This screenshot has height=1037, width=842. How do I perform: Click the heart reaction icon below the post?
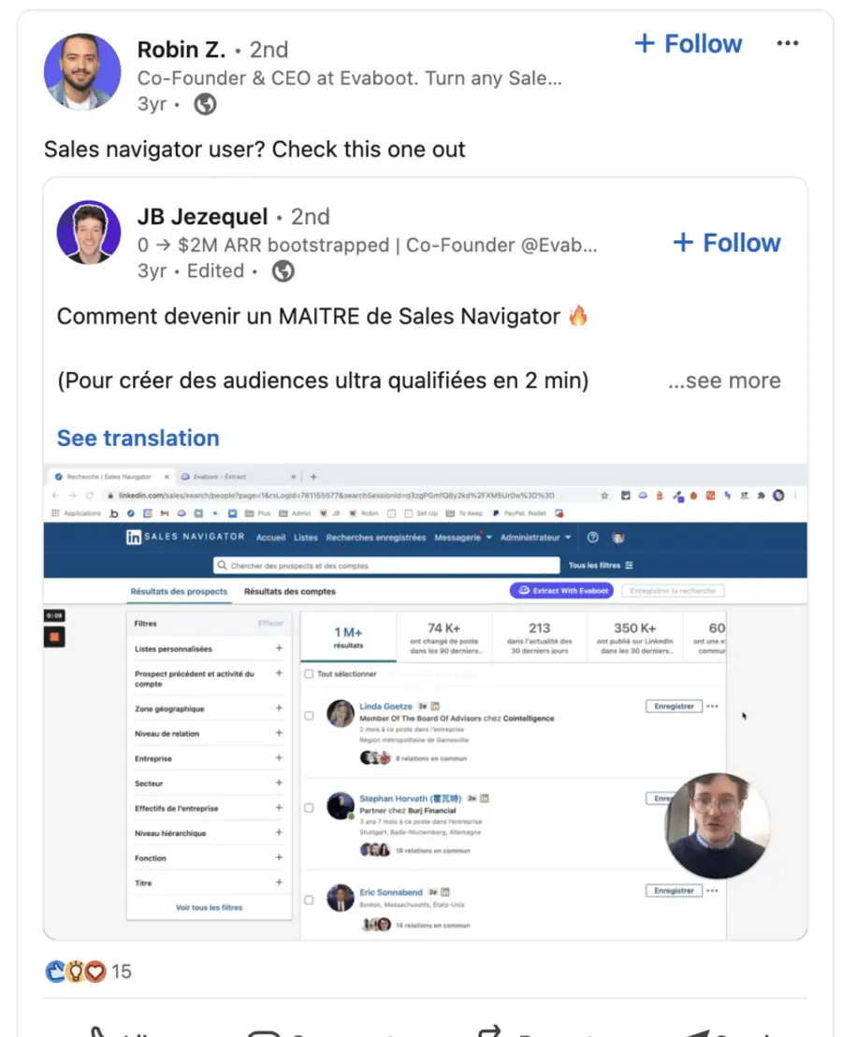click(x=94, y=972)
